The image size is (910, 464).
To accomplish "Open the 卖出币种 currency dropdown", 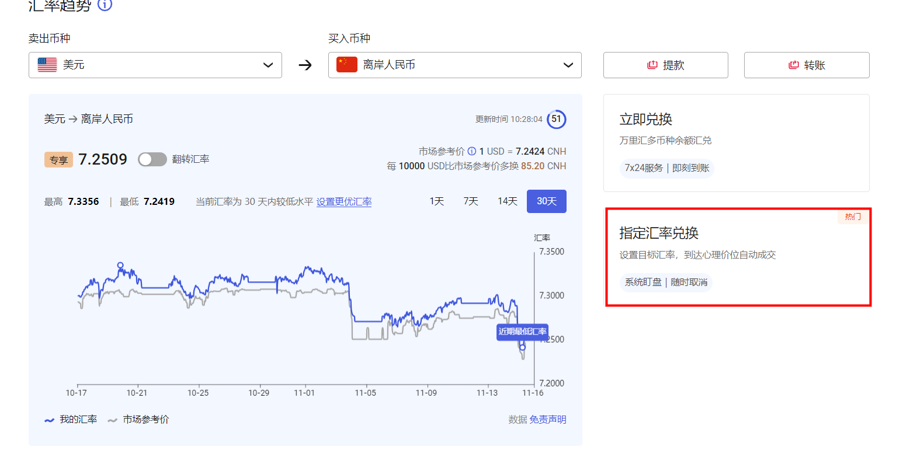I will (x=155, y=65).
